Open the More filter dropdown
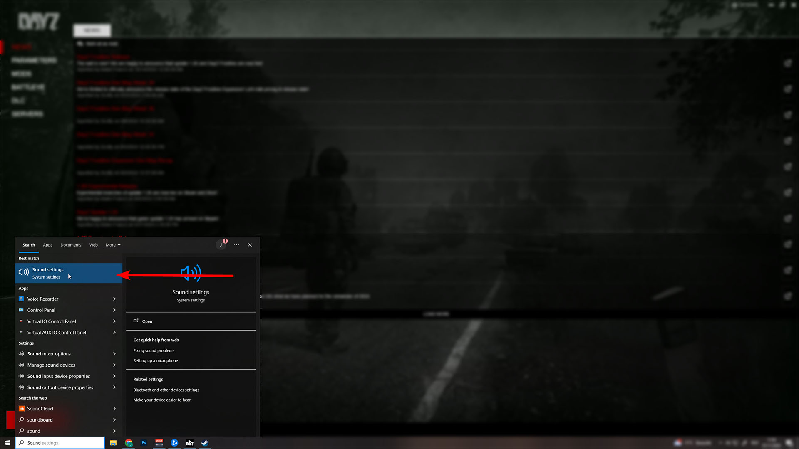This screenshot has height=449, width=799. point(113,245)
